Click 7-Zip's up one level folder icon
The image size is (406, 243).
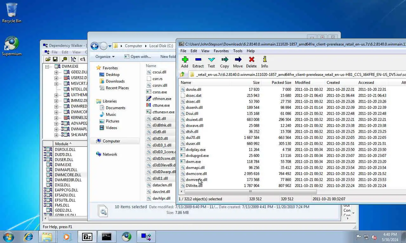click(182, 75)
